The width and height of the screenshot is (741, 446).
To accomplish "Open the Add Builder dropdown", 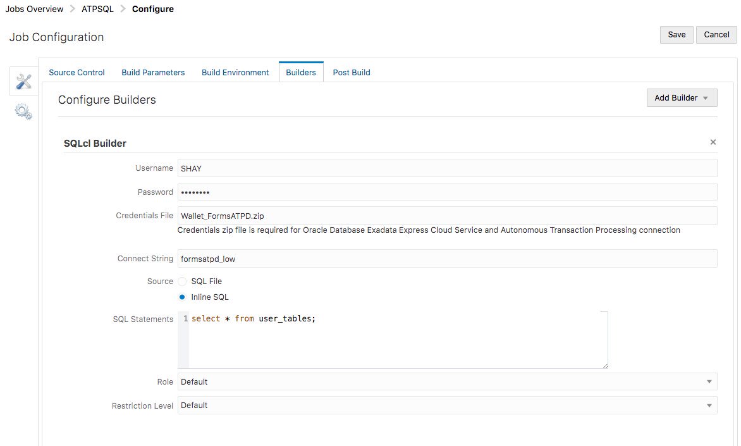I will (x=682, y=97).
